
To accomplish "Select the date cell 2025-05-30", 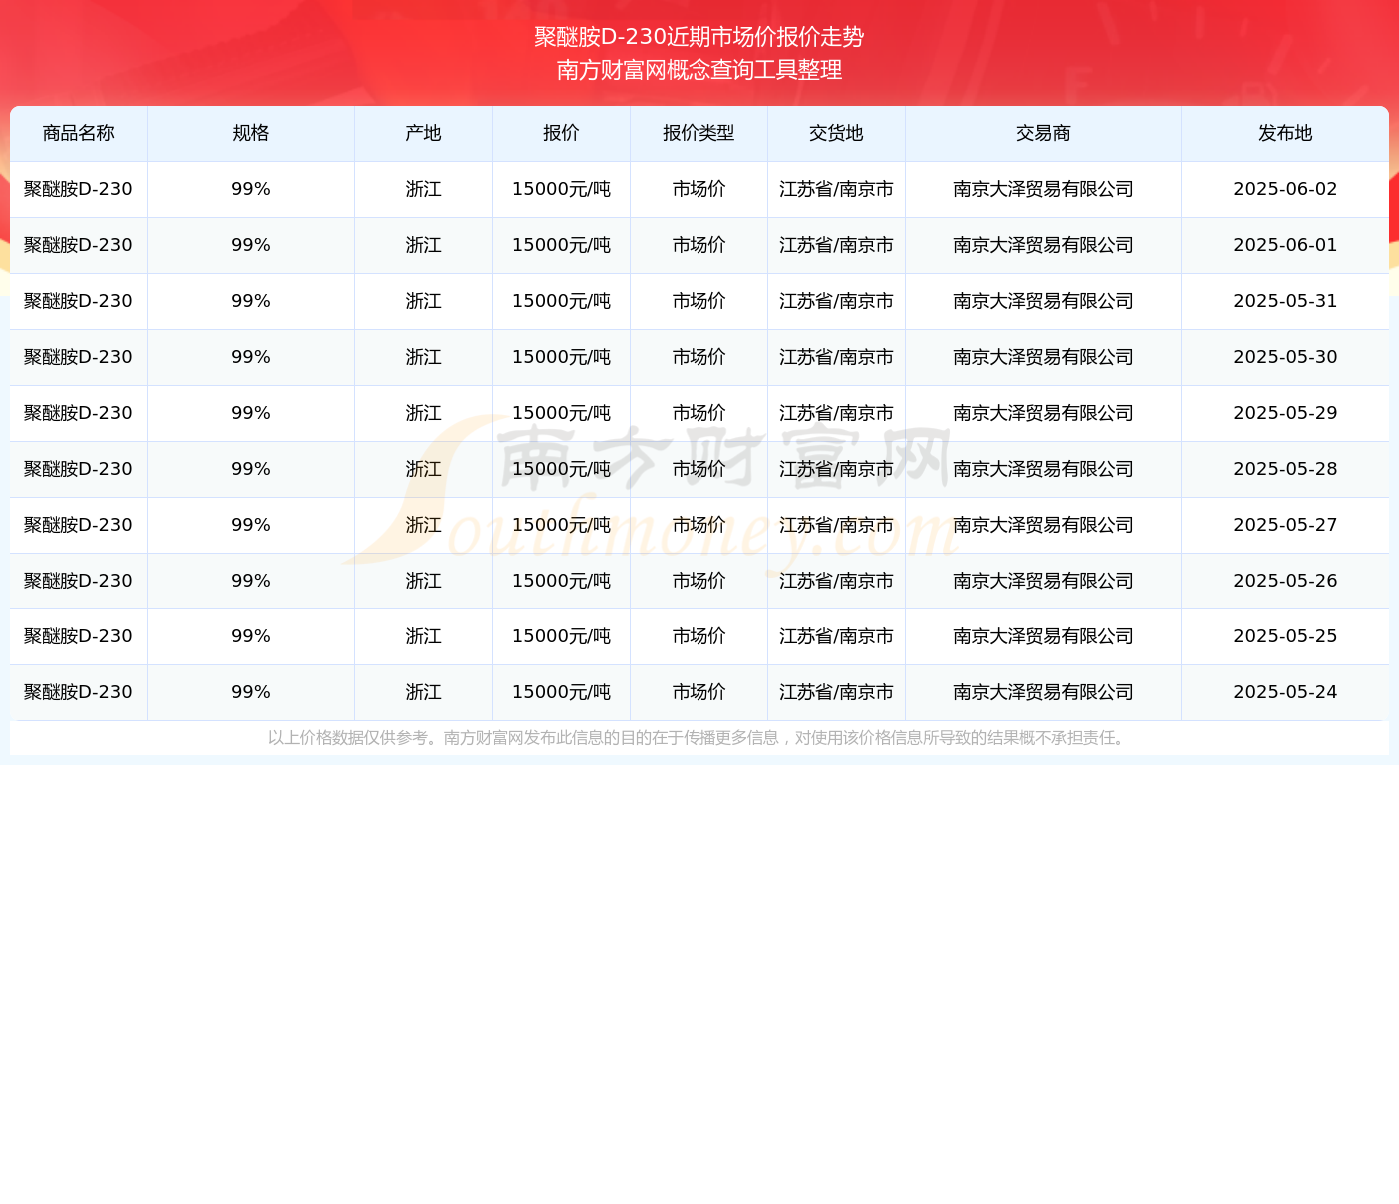I will [1285, 357].
